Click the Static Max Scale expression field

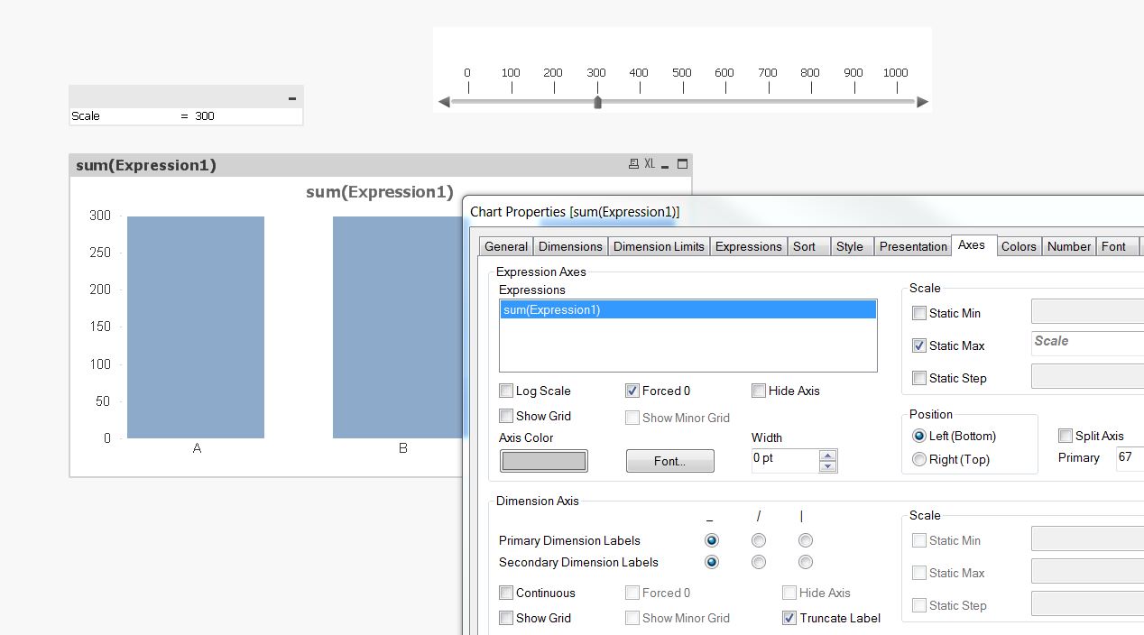(x=1087, y=343)
